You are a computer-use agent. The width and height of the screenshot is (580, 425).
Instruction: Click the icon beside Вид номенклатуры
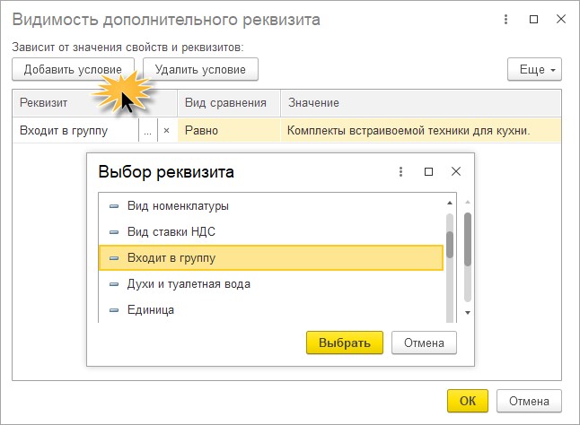click(x=113, y=206)
